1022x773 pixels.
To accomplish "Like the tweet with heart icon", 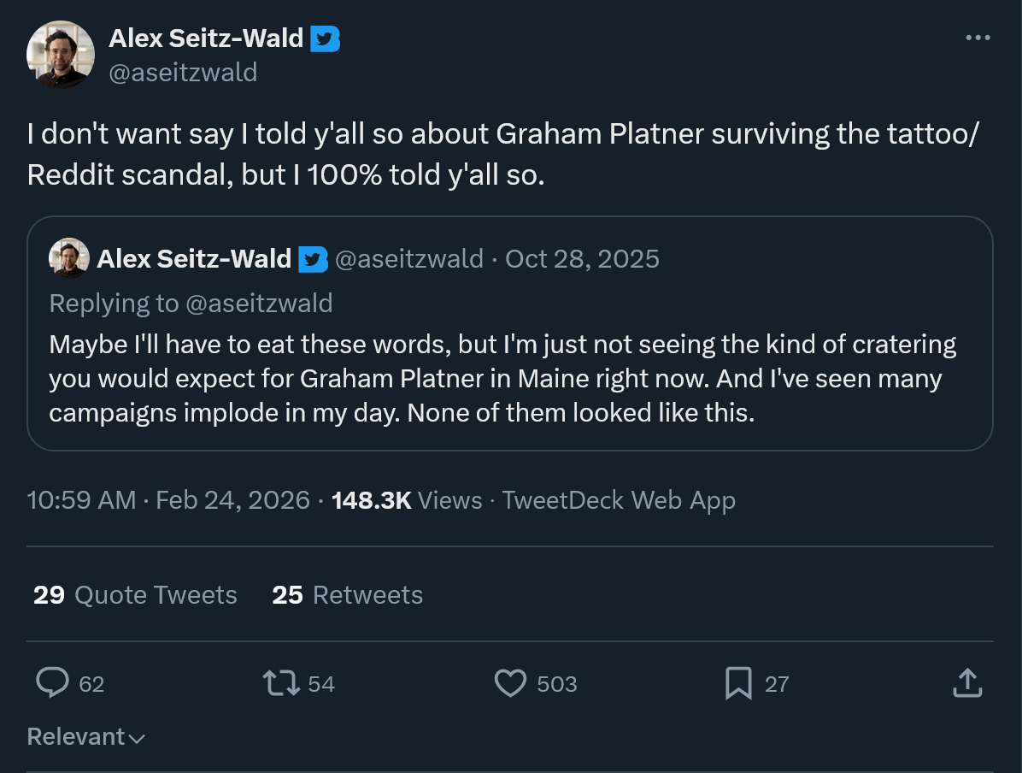I will coord(511,682).
